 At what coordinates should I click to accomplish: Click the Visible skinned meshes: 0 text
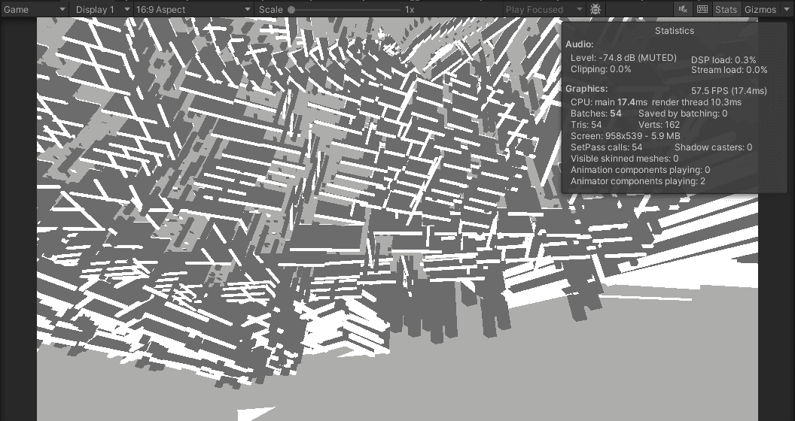(x=625, y=159)
